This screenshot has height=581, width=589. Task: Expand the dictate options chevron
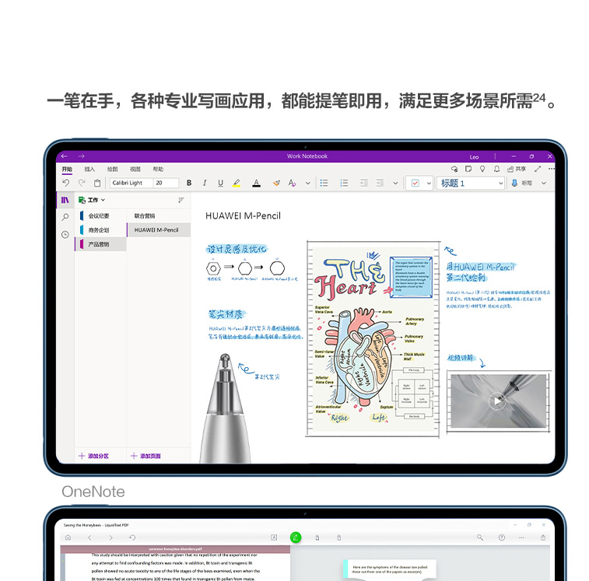[544, 184]
